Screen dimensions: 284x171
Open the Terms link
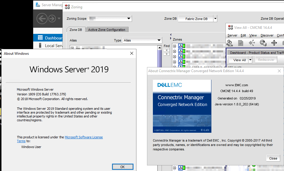click(21, 141)
